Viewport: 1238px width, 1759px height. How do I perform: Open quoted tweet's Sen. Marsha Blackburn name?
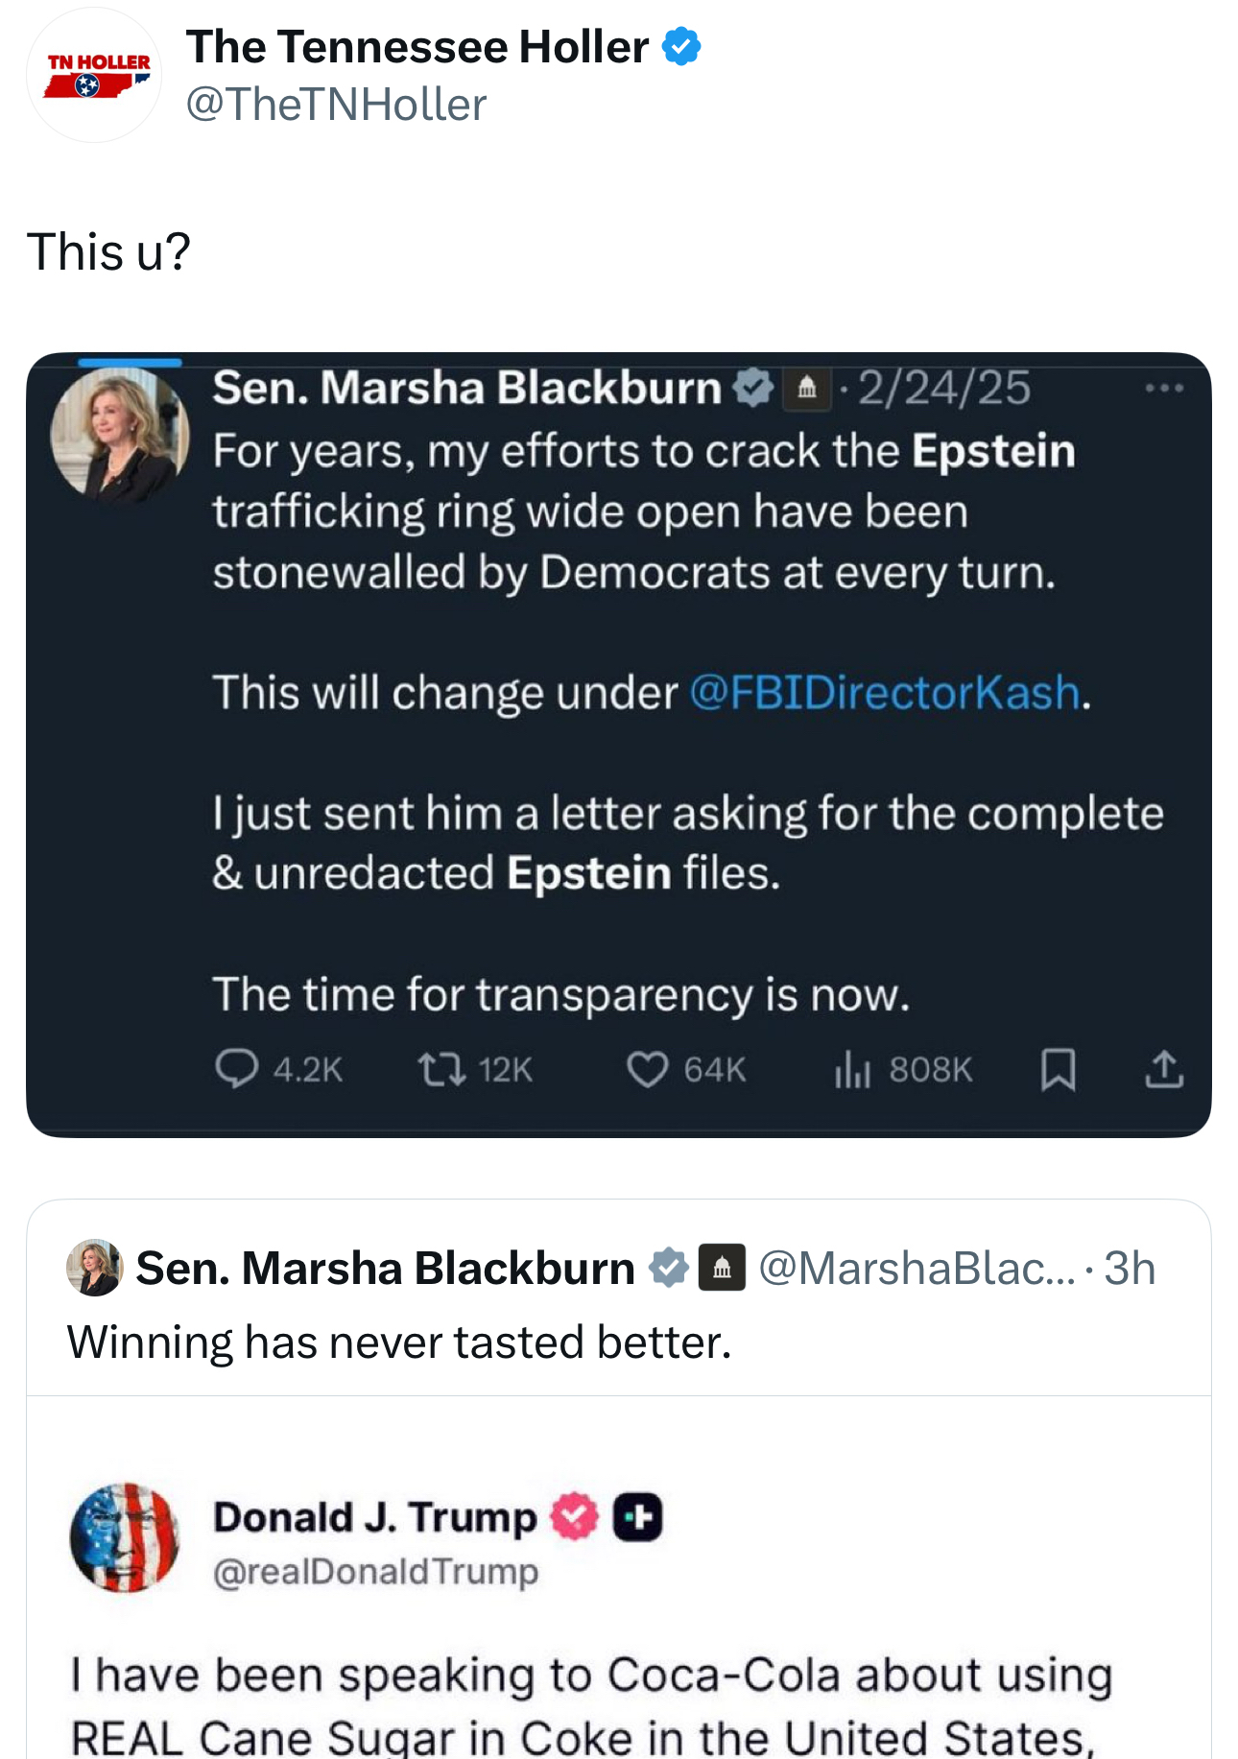pyautogui.click(x=385, y=1268)
